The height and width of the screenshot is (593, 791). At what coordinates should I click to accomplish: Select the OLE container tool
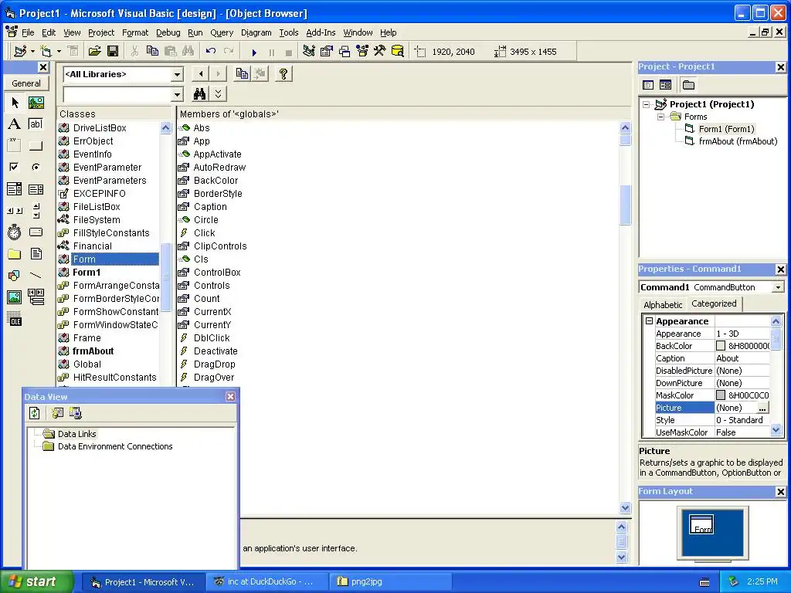click(15, 319)
